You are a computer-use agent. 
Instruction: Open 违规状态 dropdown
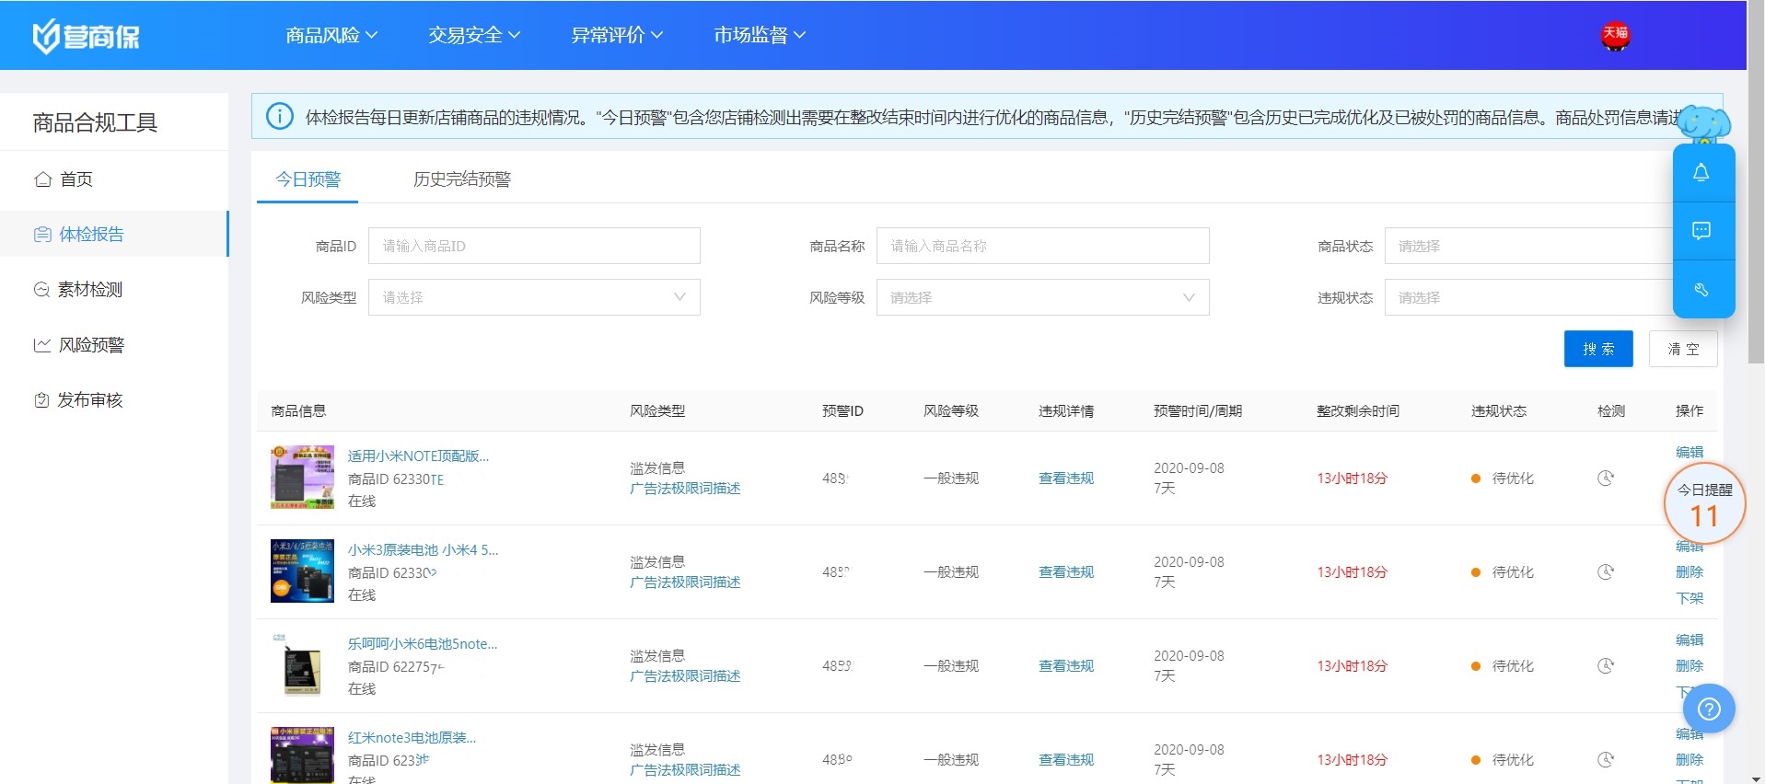[x=1528, y=297]
